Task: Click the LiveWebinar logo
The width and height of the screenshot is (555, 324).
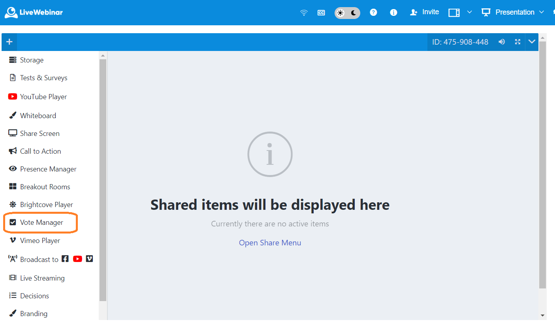Action: (34, 13)
